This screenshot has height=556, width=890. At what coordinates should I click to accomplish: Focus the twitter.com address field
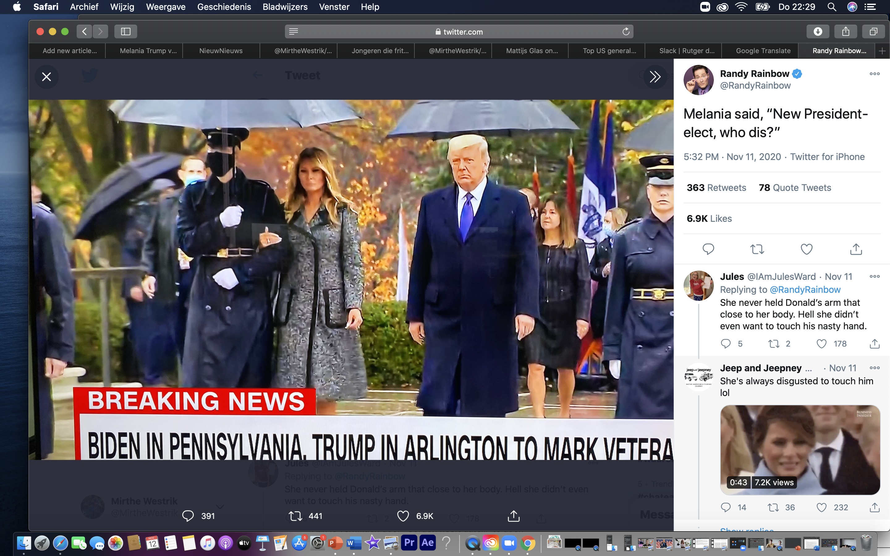coord(459,32)
